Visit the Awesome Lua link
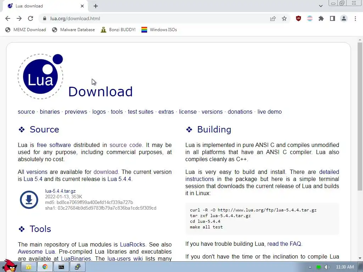 (36, 251)
